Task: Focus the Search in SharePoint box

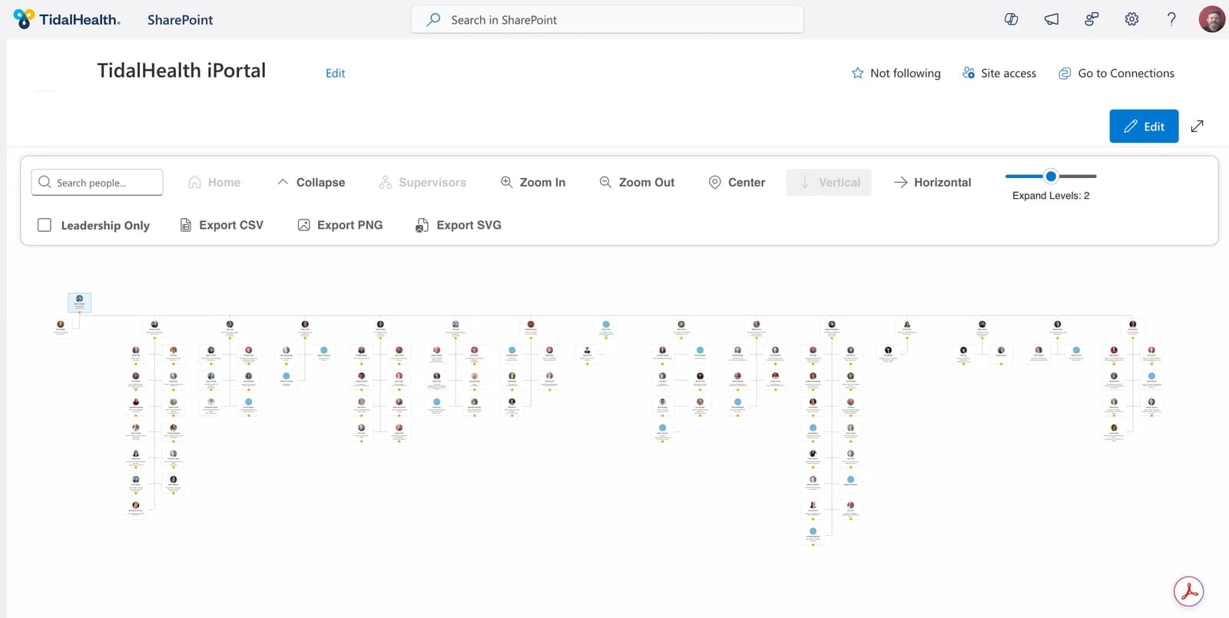Action: (607, 20)
